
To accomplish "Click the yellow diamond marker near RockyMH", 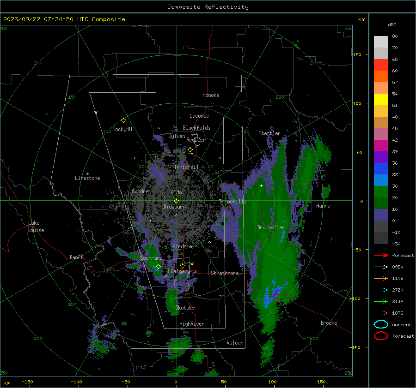I will click(x=123, y=120).
